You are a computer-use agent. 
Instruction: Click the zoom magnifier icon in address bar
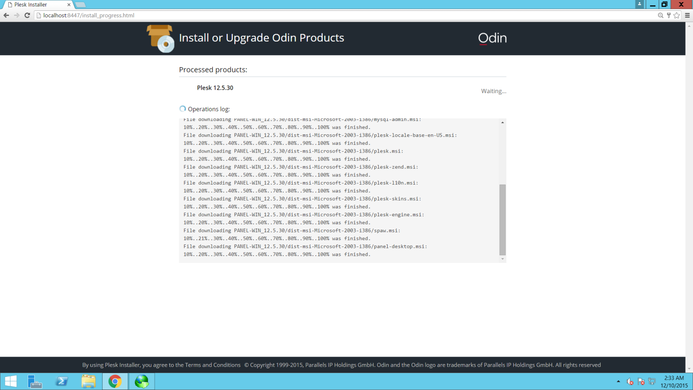point(661,15)
